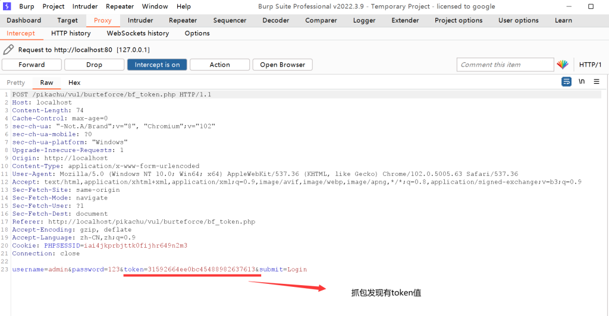609x316 pixels.
Task: Click the token parameter value
Action: [x=202, y=270]
